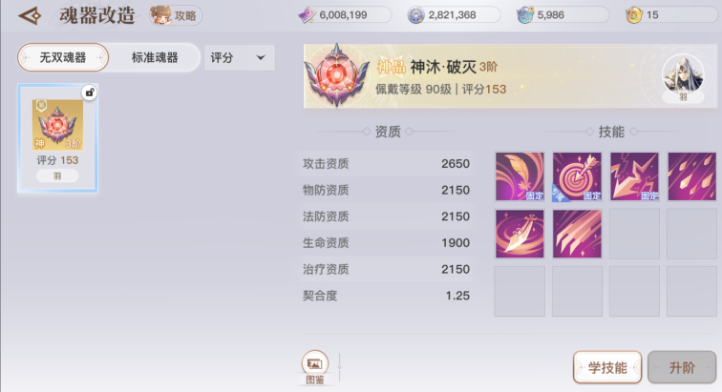Select the falling shards skill icon
The width and height of the screenshot is (722, 392).
[x=691, y=176]
